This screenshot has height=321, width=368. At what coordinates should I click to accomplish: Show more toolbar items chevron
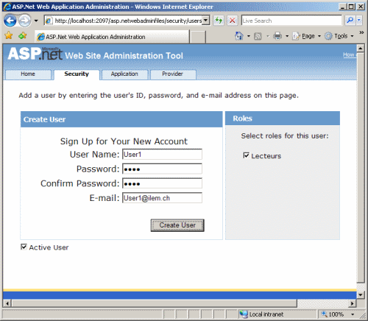coord(361,32)
